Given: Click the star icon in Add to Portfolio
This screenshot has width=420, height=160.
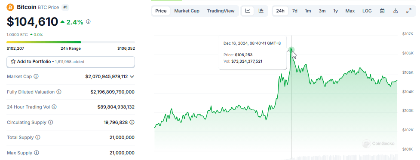Looking at the screenshot, I should [x=13, y=62].
